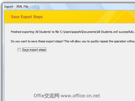
Task: Click the word "successfully" in the message
Action: pos(126,32)
